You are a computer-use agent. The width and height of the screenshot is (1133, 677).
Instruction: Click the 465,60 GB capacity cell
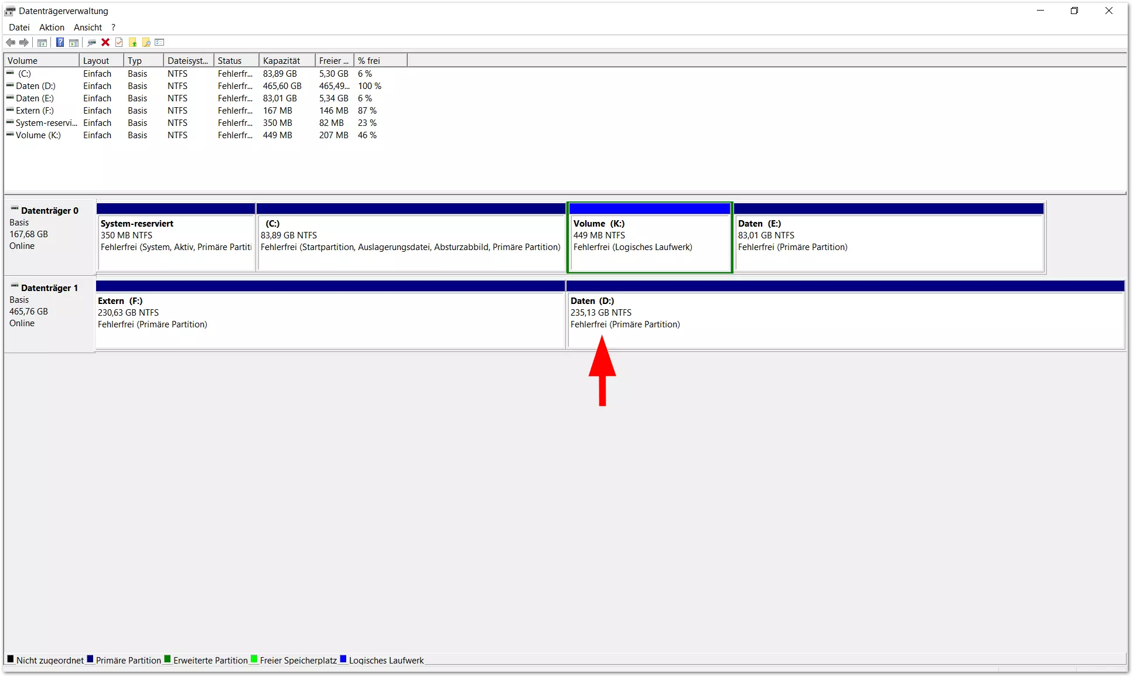[282, 86]
